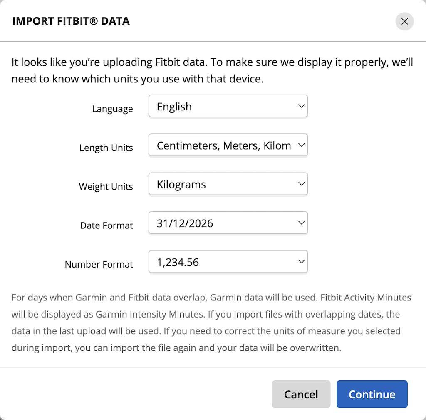The width and height of the screenshot is (426, 420).
Task: Click the Cancel button
Action: (301, 394)
